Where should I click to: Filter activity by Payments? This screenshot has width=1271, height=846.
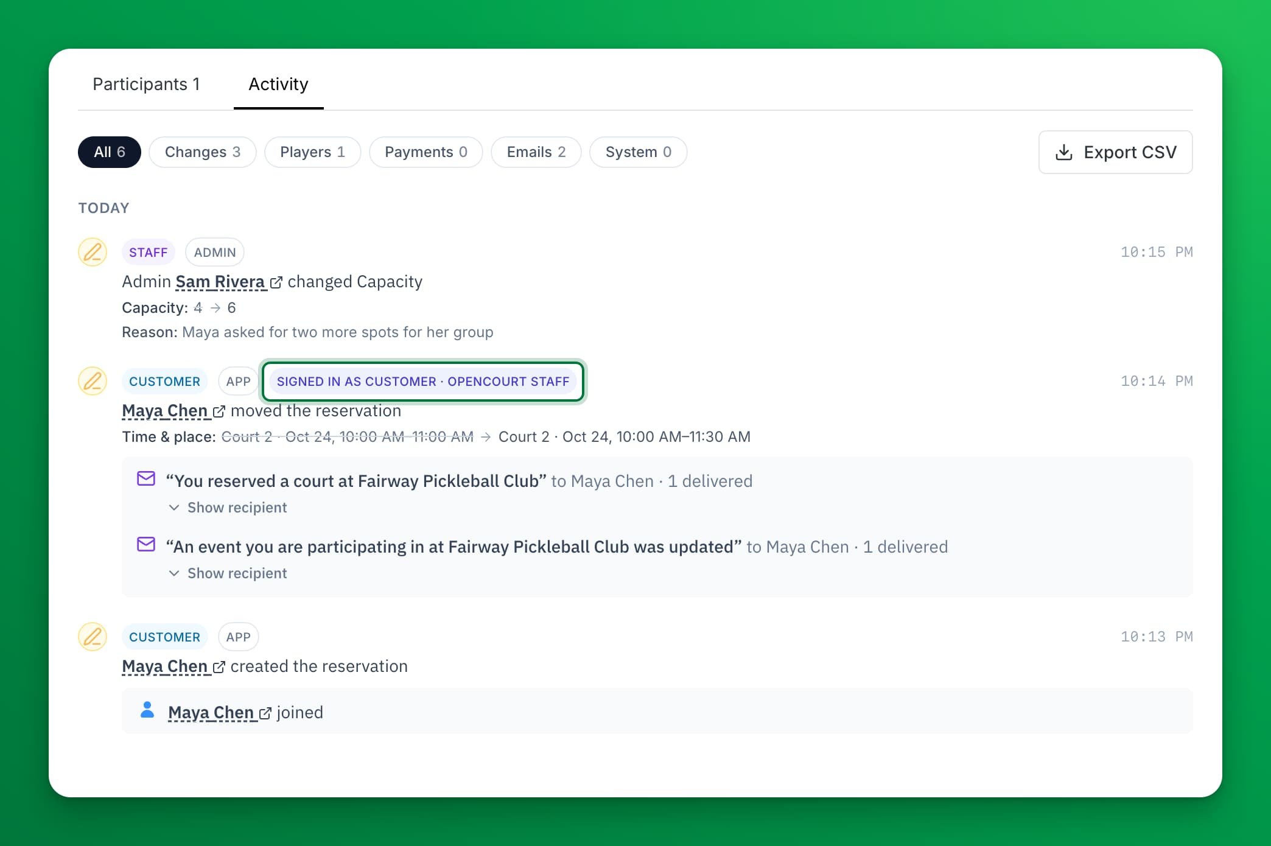point(426,152)
